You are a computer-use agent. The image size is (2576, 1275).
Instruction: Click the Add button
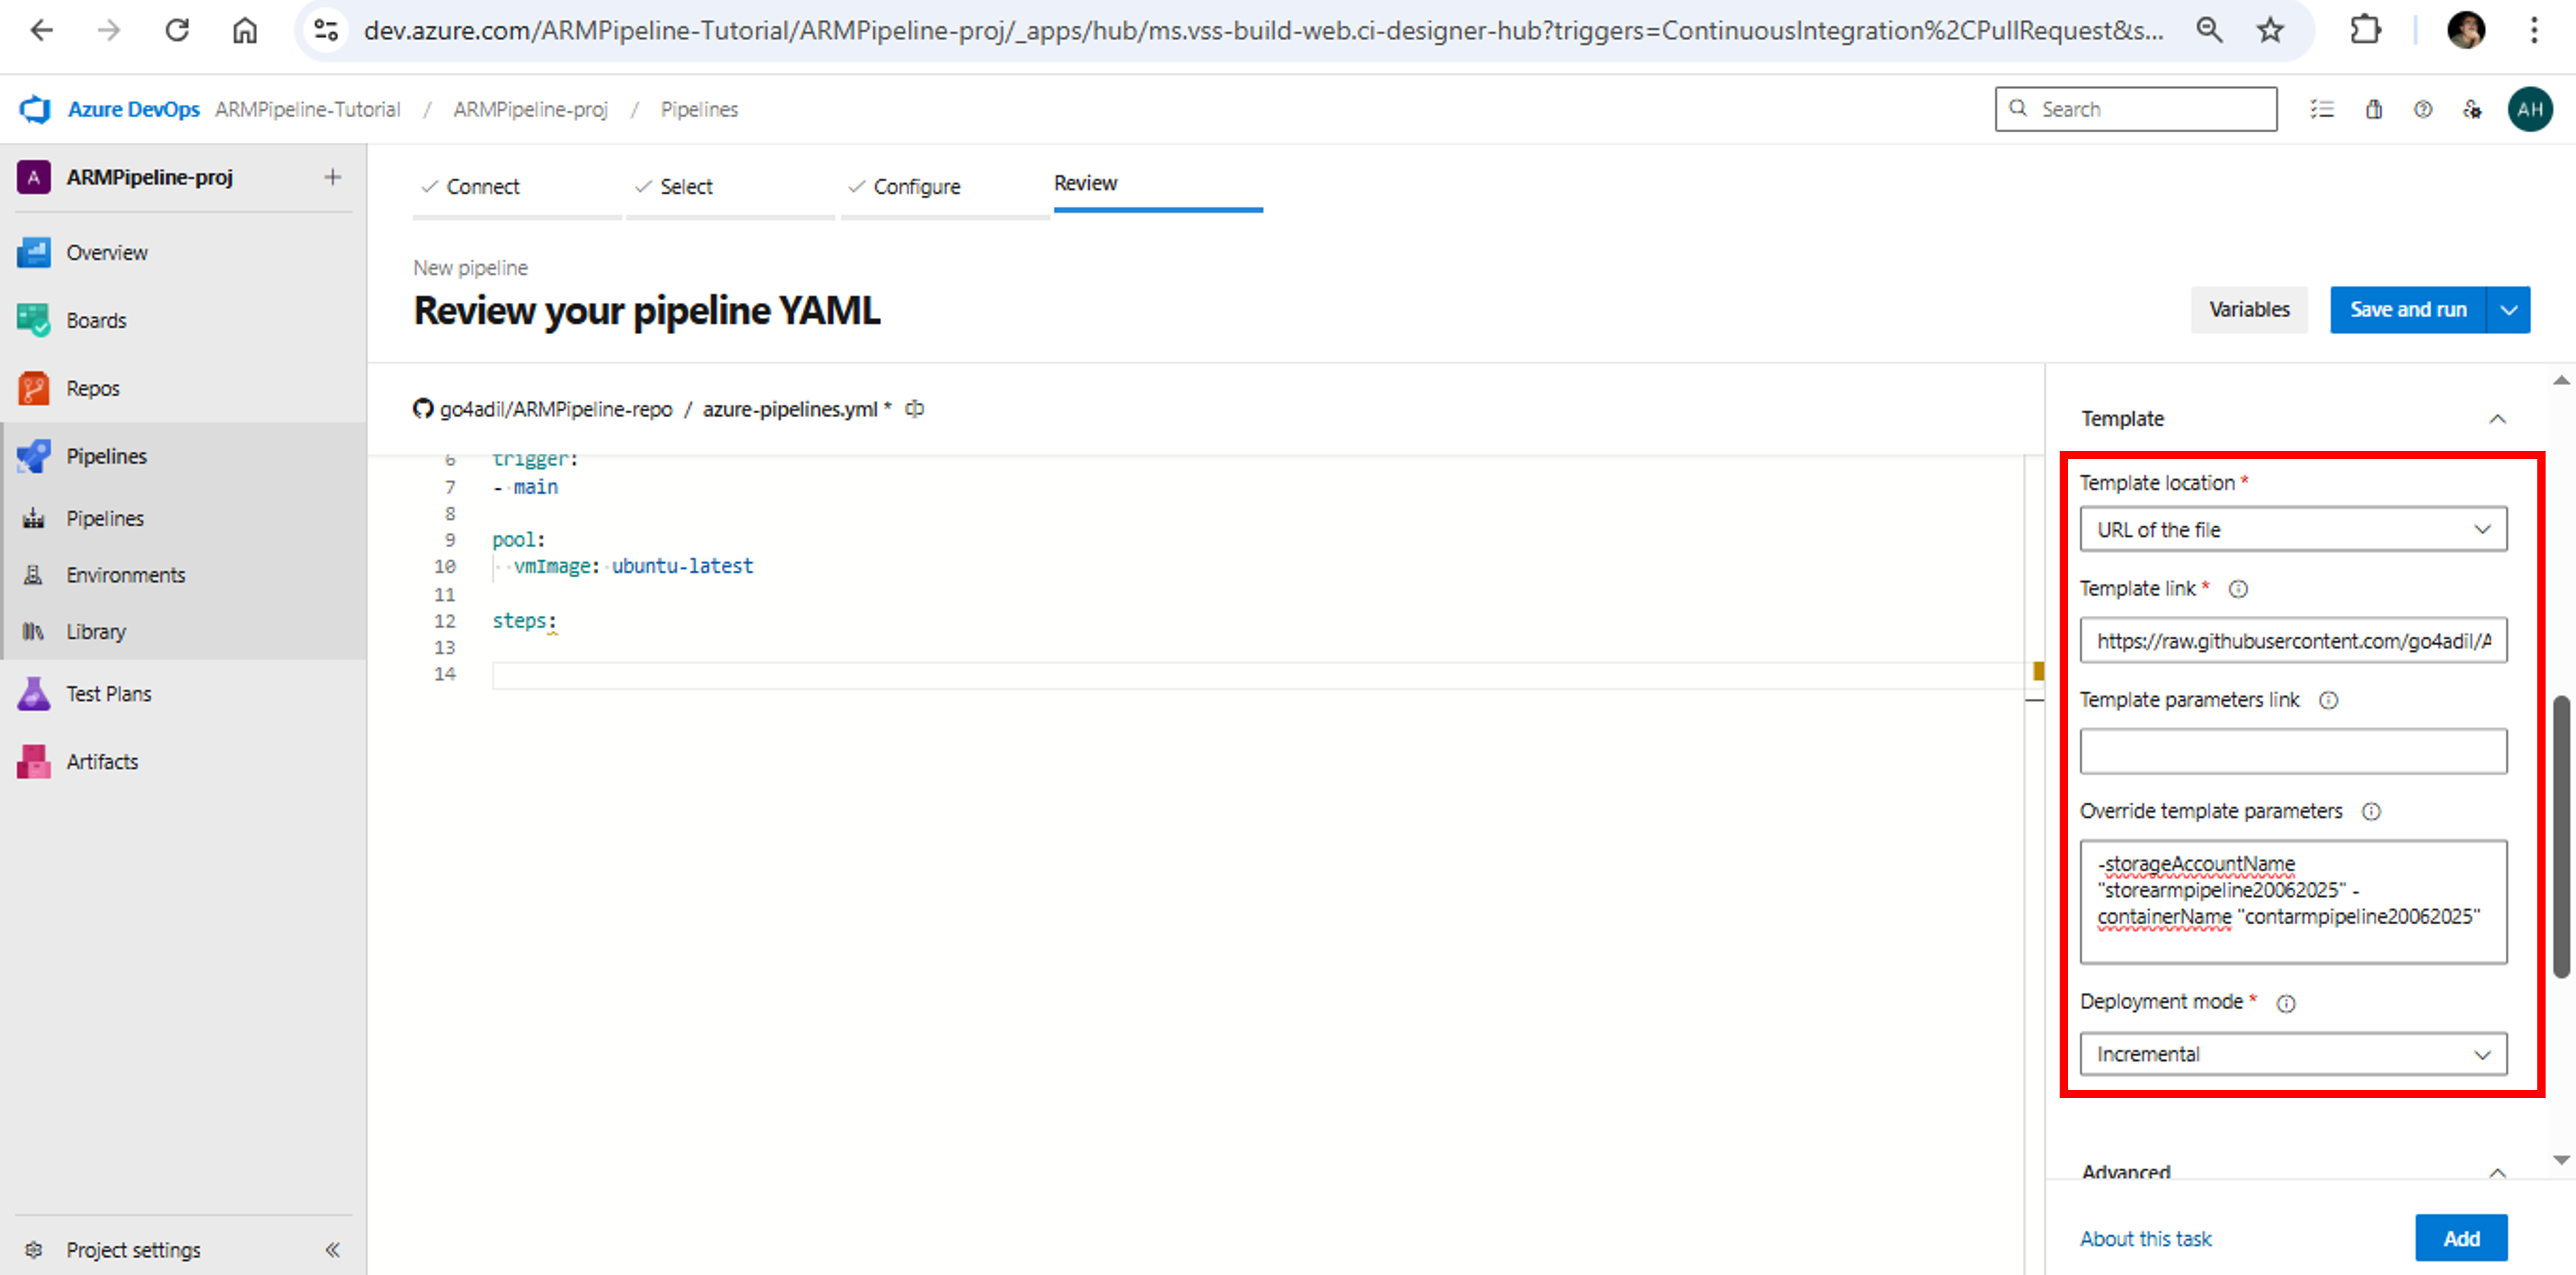coord(2460,1238)
